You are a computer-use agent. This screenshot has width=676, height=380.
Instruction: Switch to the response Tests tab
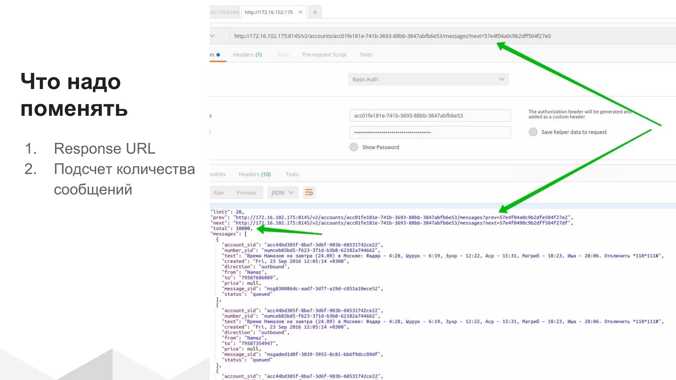pos(292,174)
